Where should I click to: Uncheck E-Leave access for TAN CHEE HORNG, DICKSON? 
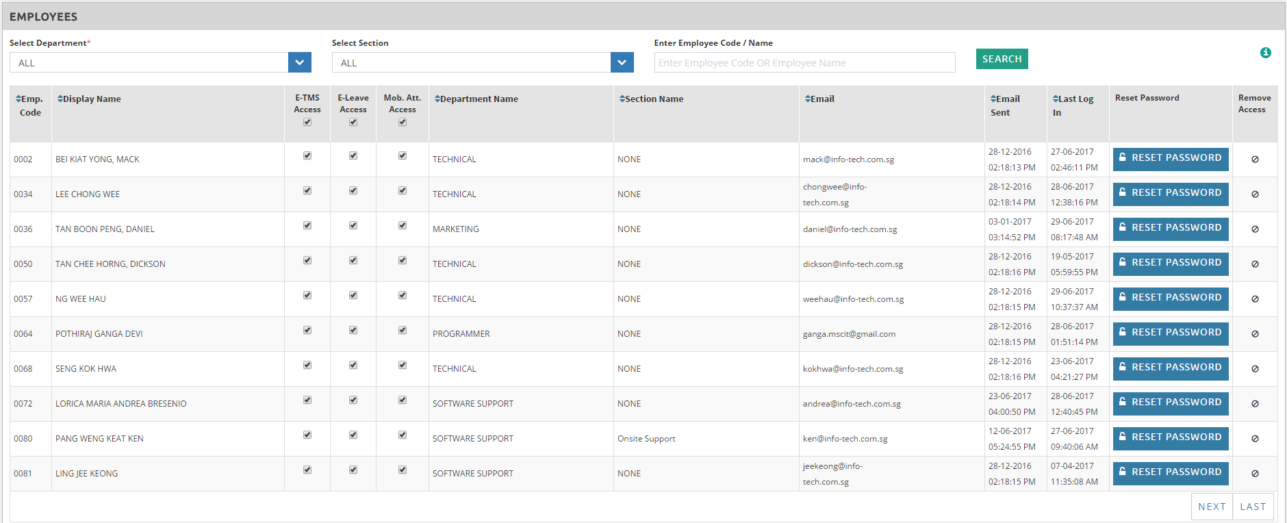[353, 260]
